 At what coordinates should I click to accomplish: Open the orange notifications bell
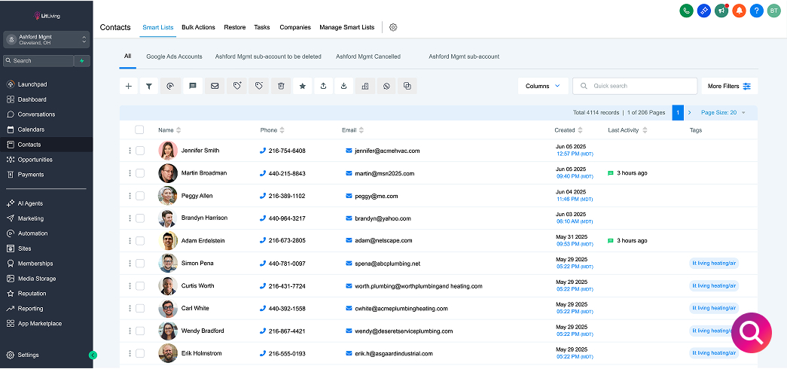[739, 11]
